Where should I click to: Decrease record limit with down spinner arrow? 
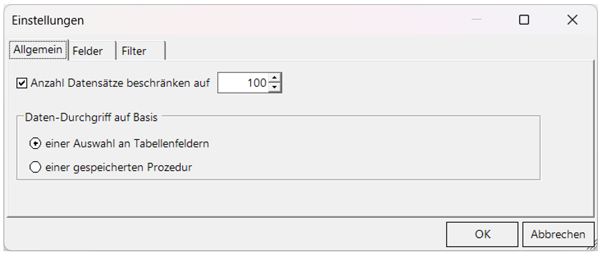click(274, 87)
